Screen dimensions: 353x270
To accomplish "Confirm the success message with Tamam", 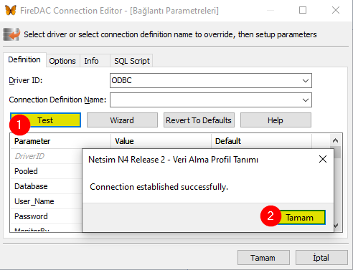I will point(300,218).
